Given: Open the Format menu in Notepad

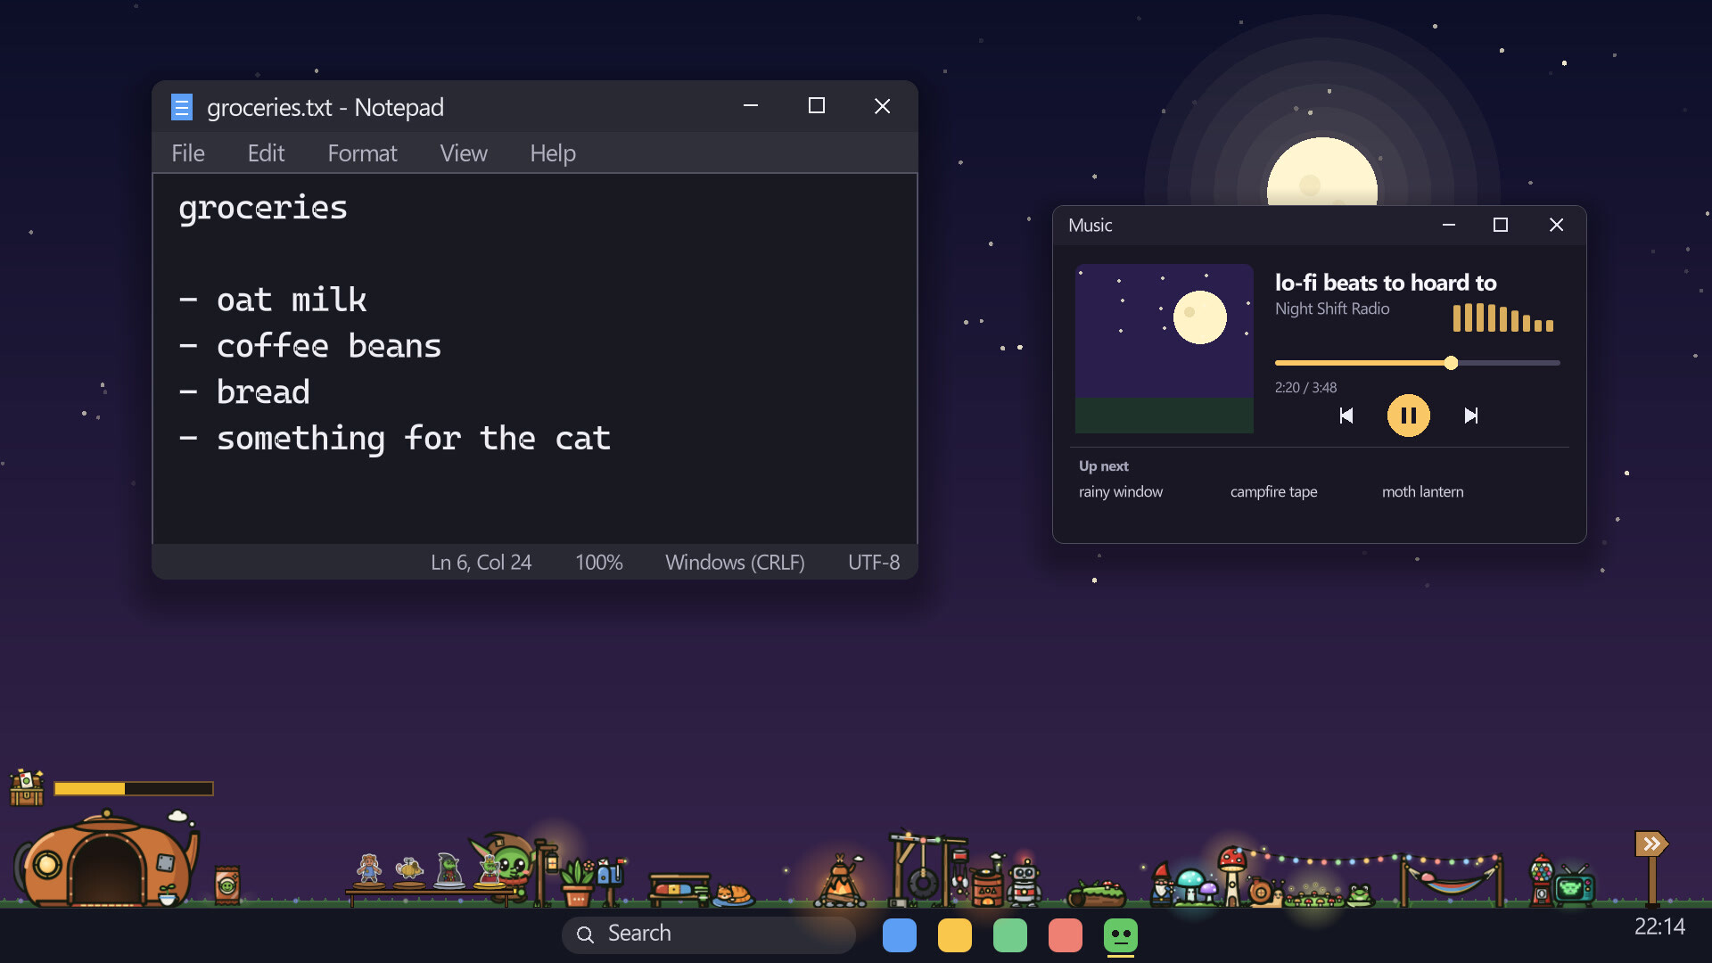Looking at the screenshot, I should [362, 153].
